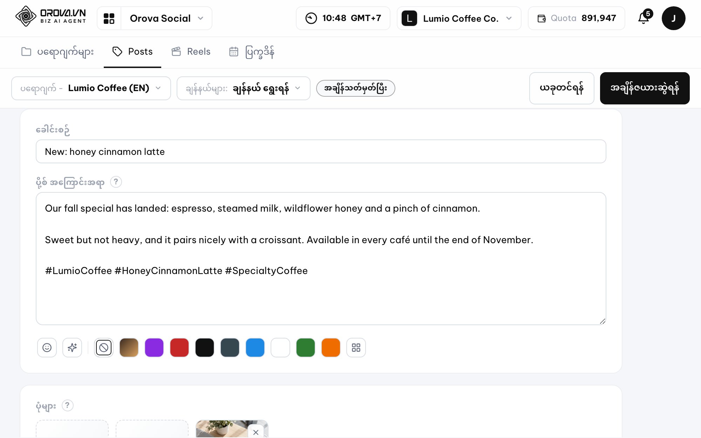Open the J user avatar menu

click(x=673, y=18)
